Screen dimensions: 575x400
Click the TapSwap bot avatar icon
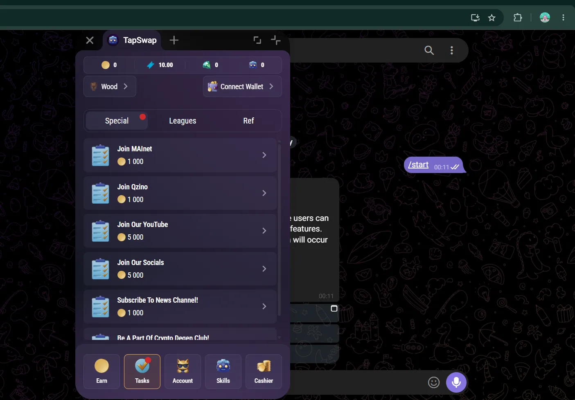coord(113,40)
